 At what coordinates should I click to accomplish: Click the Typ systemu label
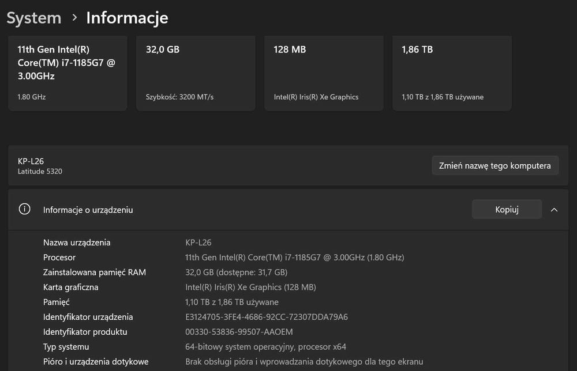pos(66,347)
